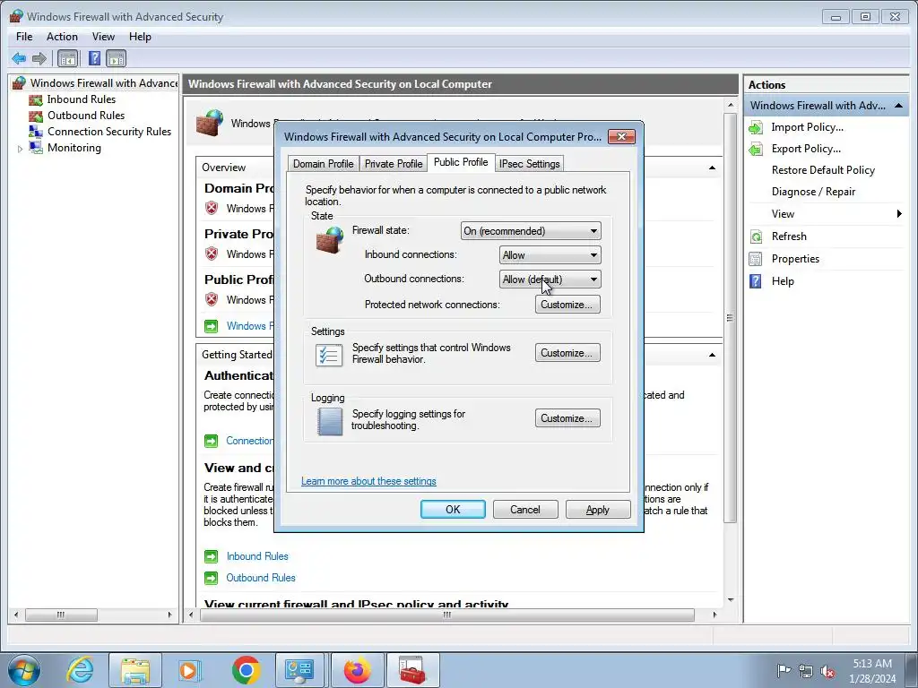
Task: Open the Inbound connections dropdown
Action: (x=550, y=255)
